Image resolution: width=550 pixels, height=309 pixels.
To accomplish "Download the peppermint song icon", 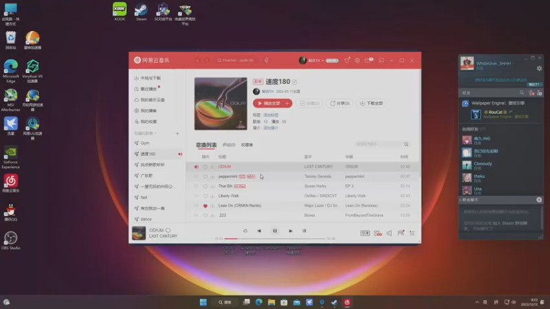I will (x=212, y=176).
